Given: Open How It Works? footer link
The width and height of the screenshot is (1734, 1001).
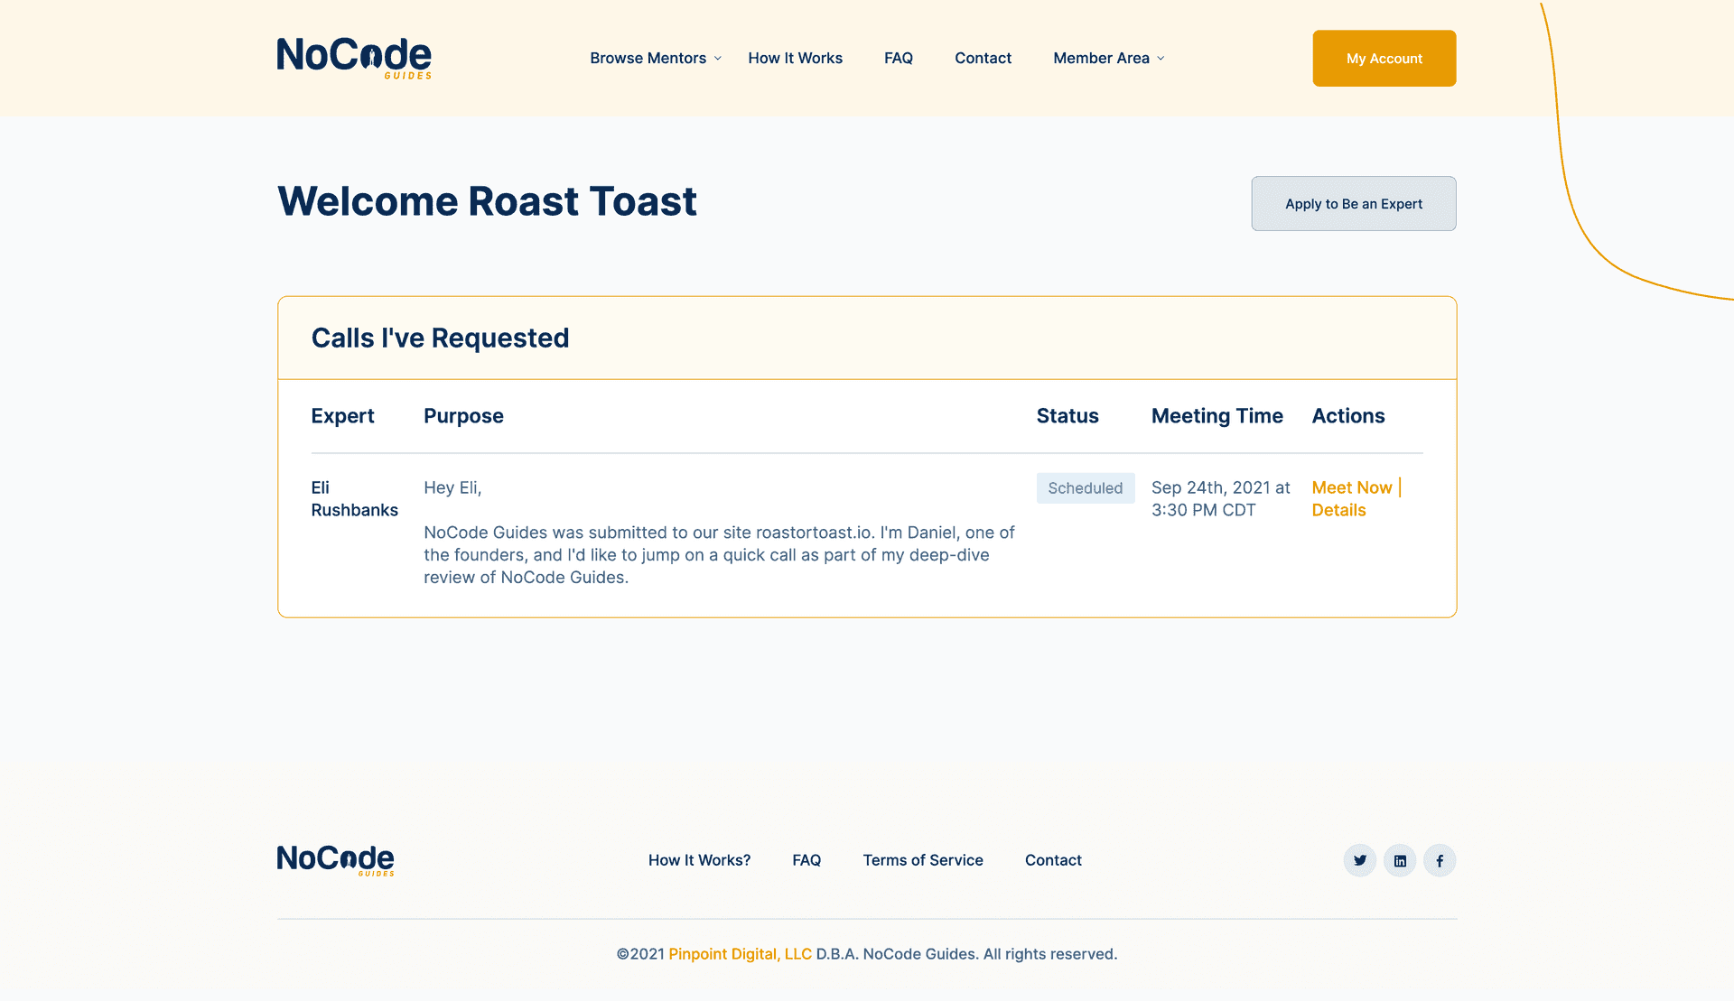Looking at the screenshot, I should click(699, 860).
